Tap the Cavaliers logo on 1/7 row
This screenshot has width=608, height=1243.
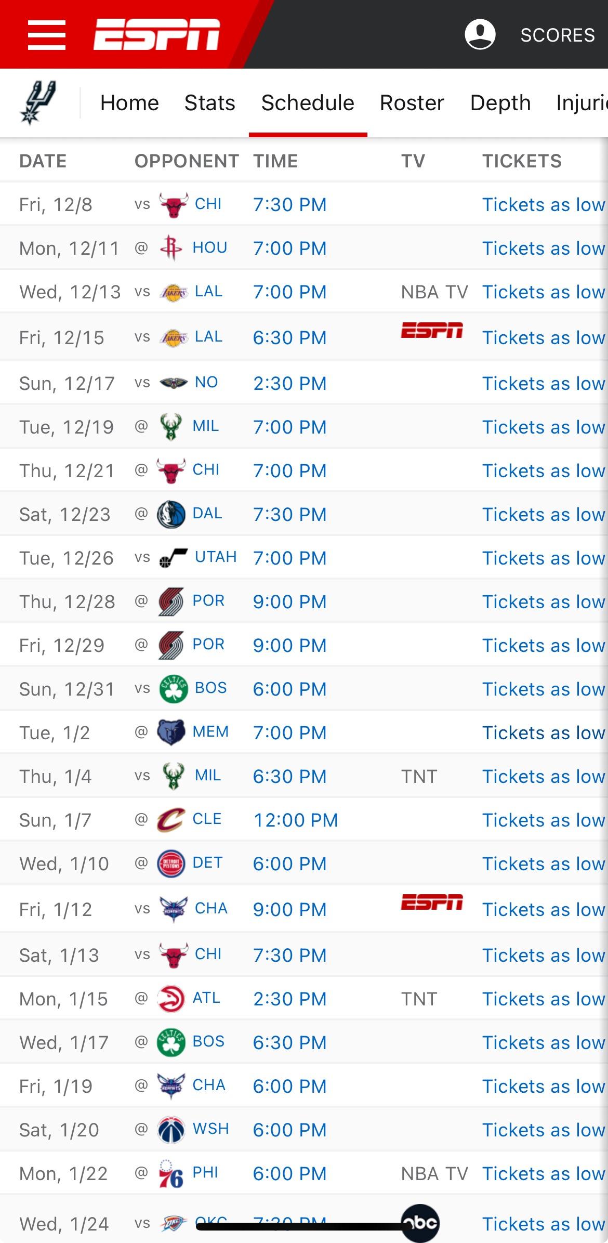pyautogui.click(x=171, y=820)
